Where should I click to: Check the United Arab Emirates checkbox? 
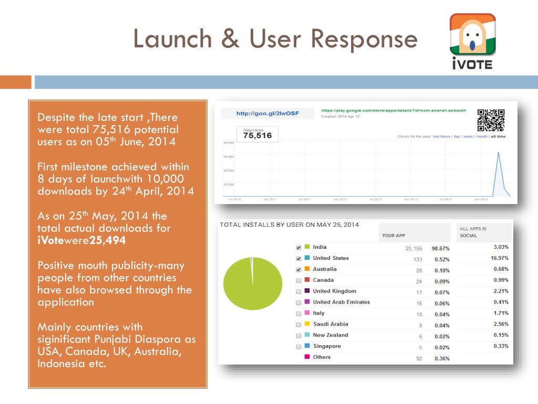298,302
